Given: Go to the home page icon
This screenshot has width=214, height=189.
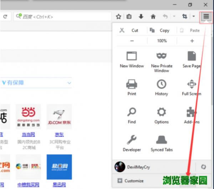Looking at the screenshot, I should click(x=153, y=16).
